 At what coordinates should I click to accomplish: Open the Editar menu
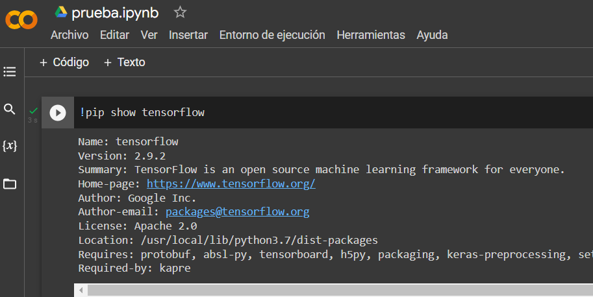114,35
